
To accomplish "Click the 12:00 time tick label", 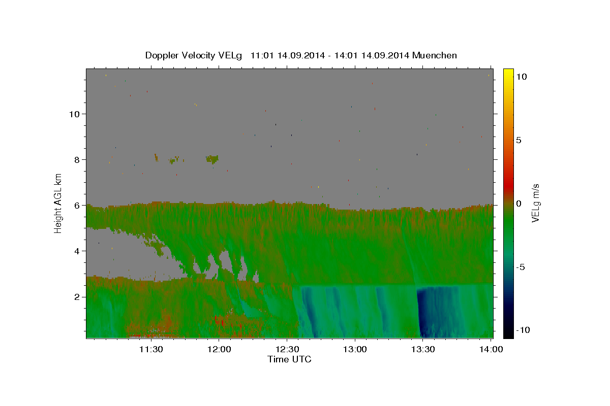I will click(219, 349).
